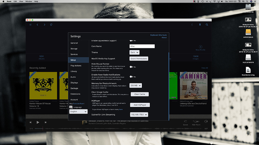Click the volume speaker icon
259x145 pixels.
click(x=206, y=121)
